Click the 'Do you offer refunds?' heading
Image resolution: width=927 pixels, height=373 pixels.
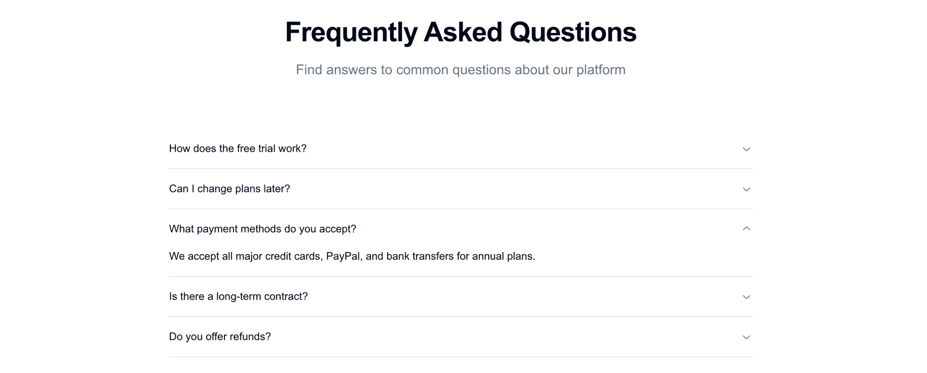point(220,336)
